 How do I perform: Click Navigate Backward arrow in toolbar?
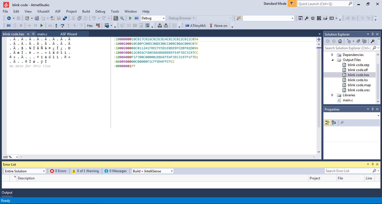9,18
